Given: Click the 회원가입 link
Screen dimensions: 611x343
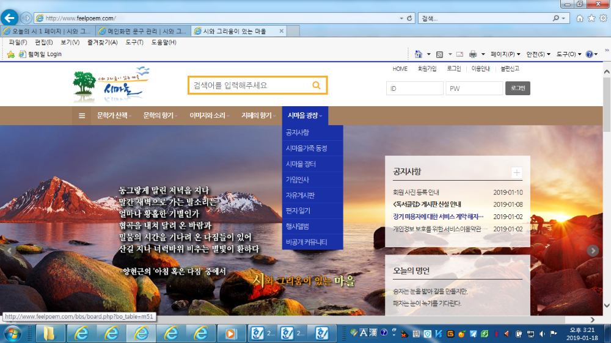Looking at the screenshot, I should coord(427,69).
